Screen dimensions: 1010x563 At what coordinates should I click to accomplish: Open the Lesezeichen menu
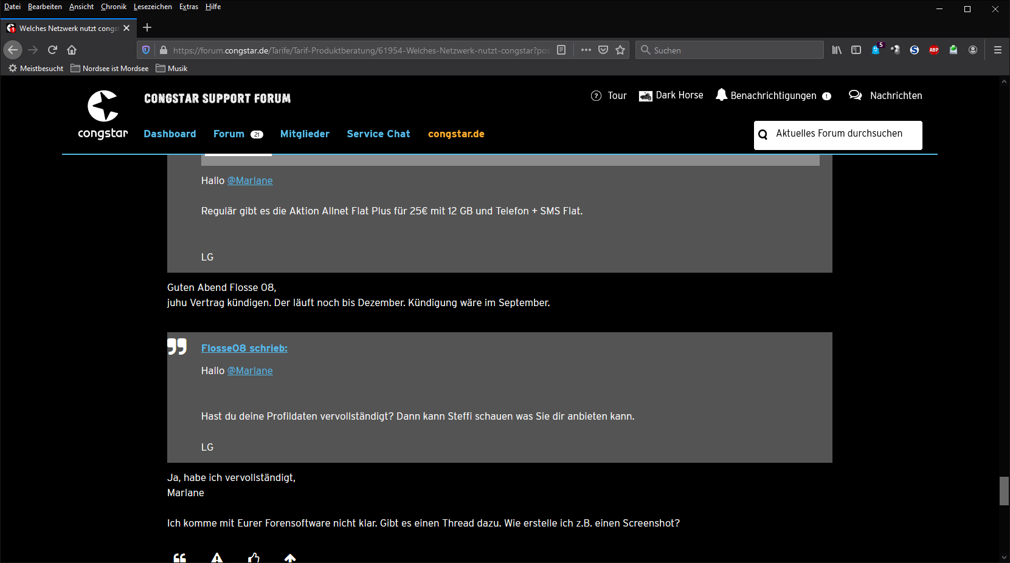[x=153, y=7]
